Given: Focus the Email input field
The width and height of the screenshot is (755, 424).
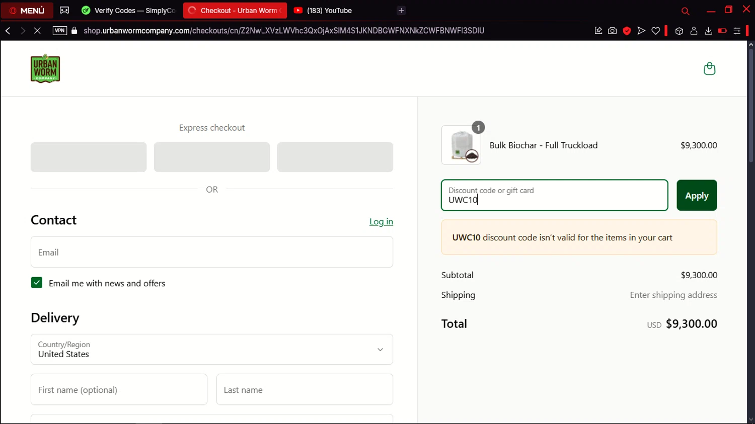Looking at the screenshot, I should (x=212, y=252).
